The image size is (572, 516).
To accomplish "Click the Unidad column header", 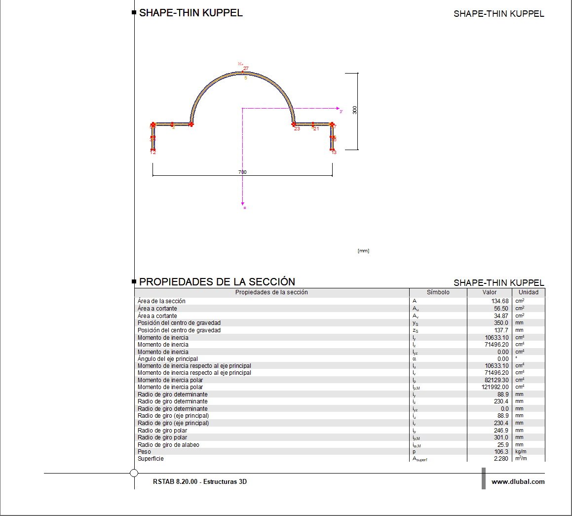I will click(528, 292).
